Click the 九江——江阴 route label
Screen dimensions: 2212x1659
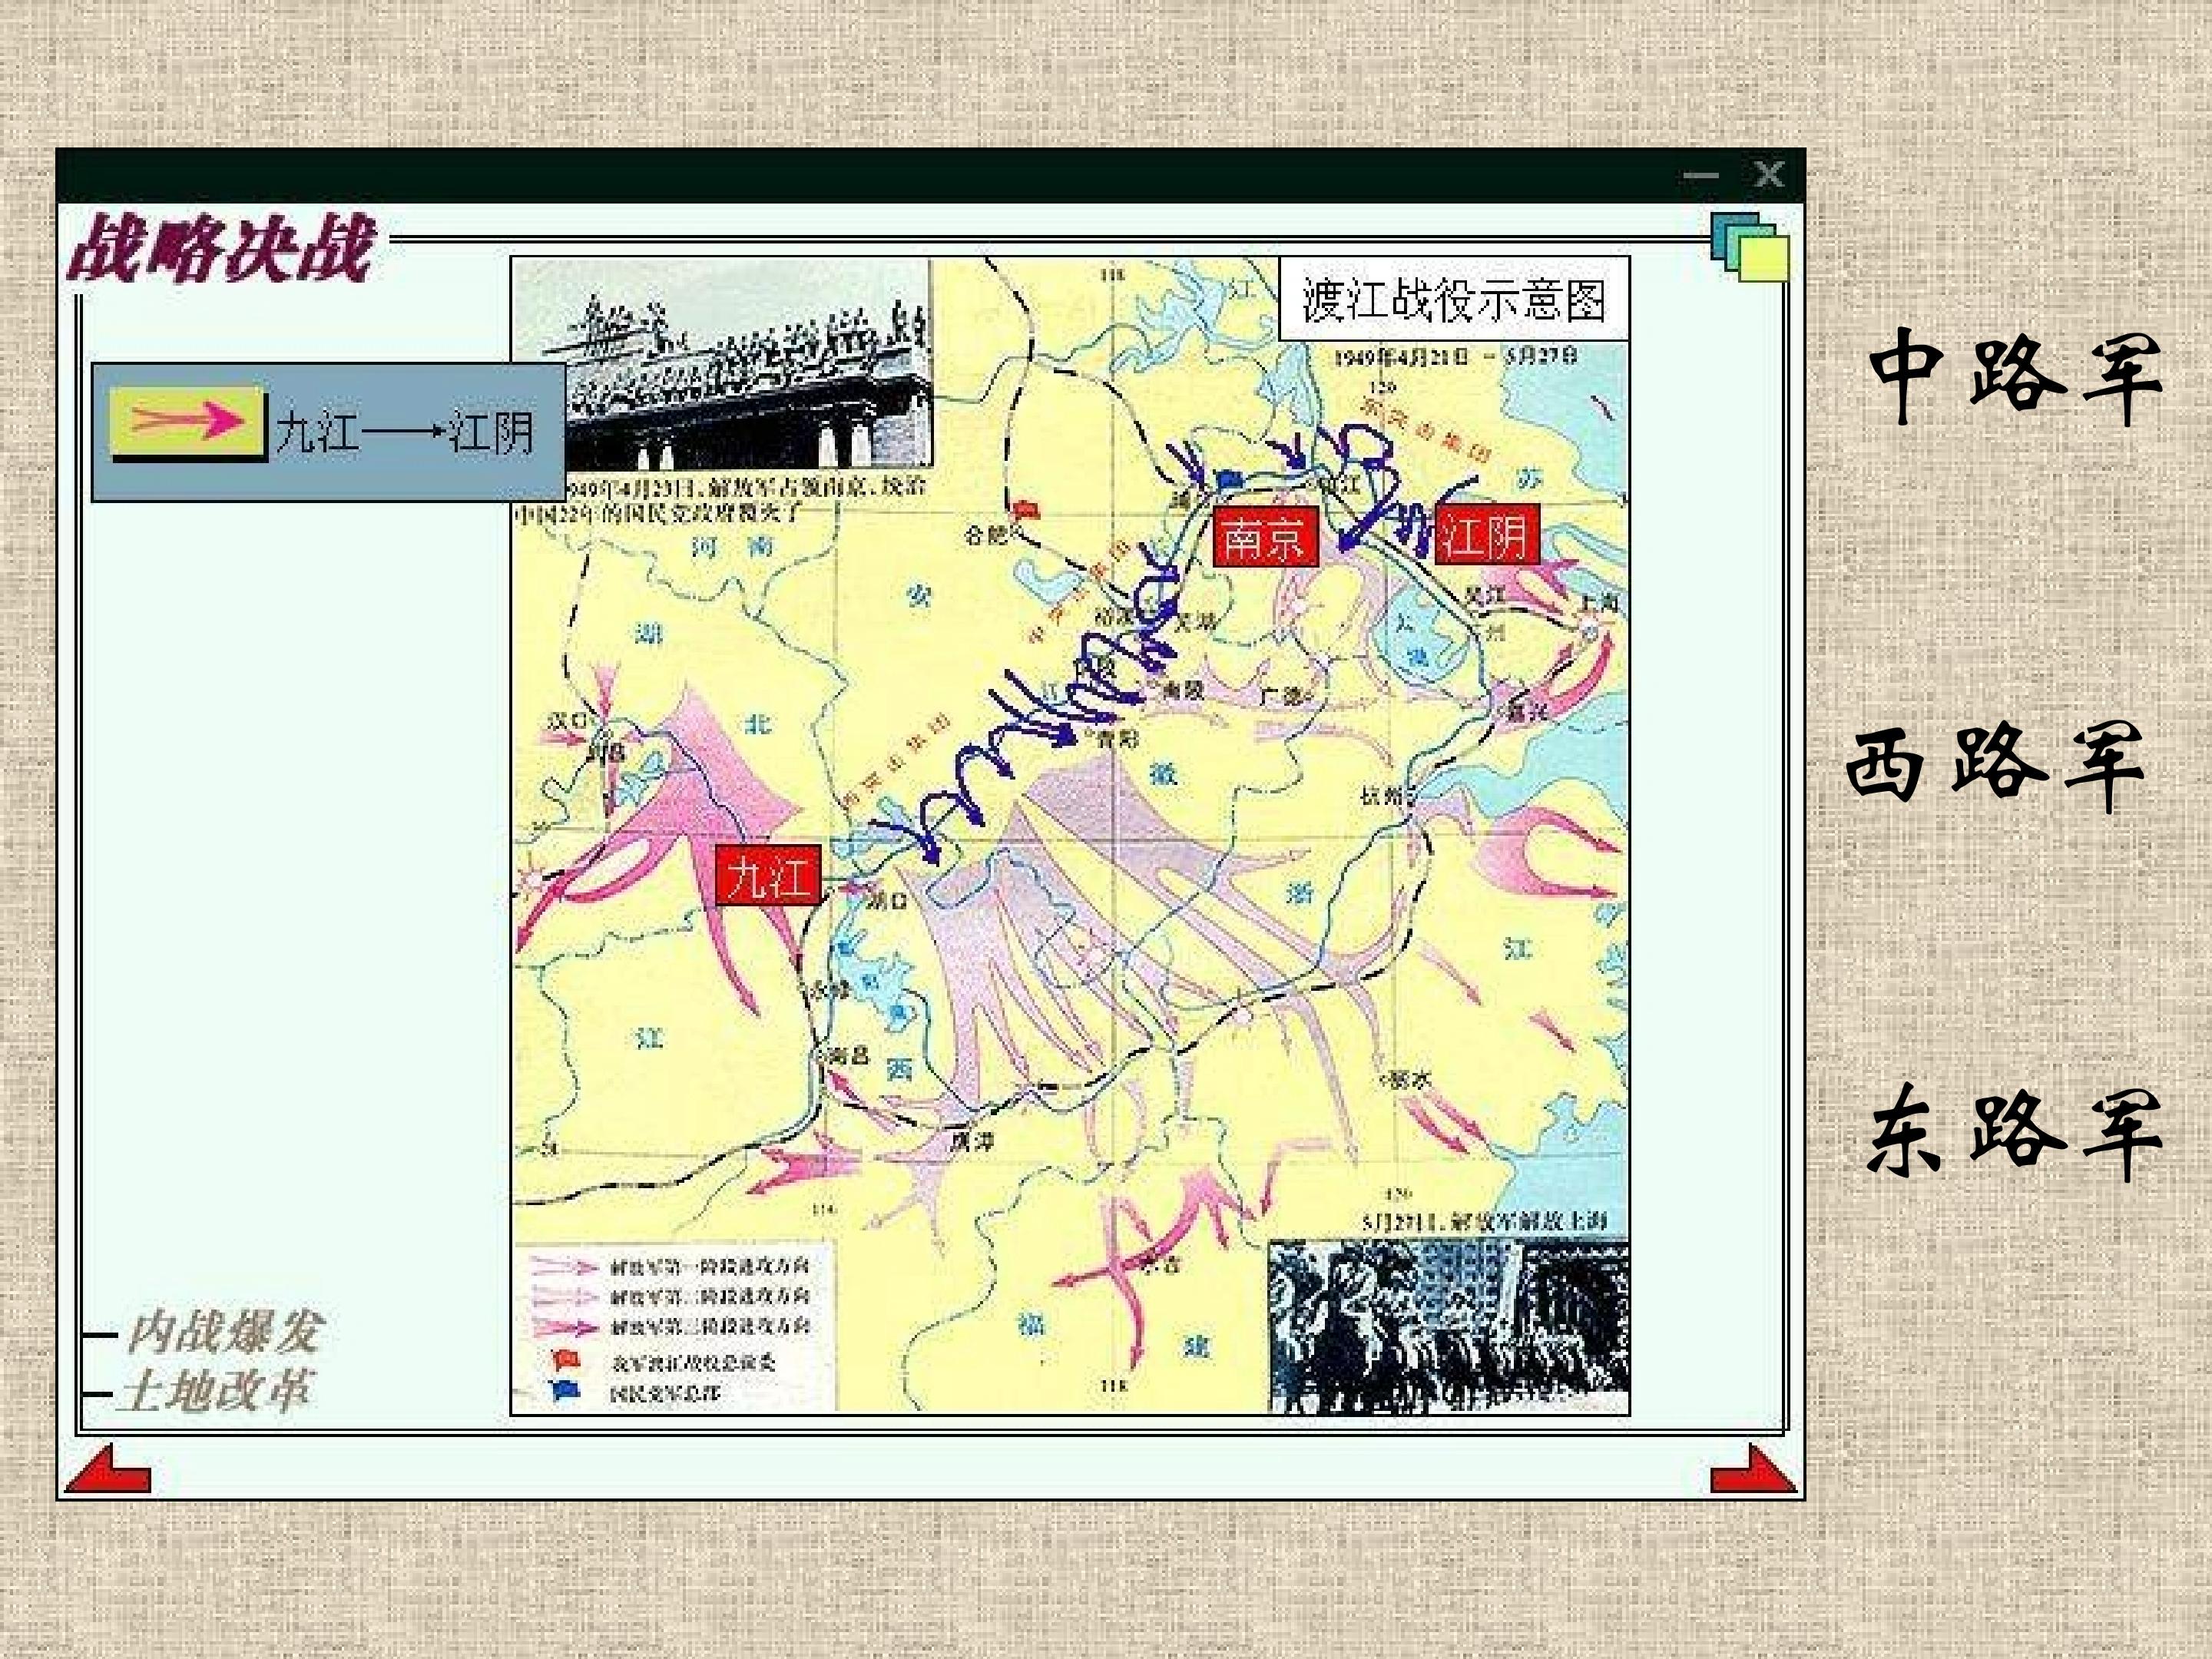pyautogui.click(x=404, y=432)
